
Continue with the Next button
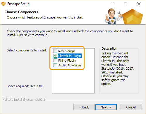pos(106,107)
